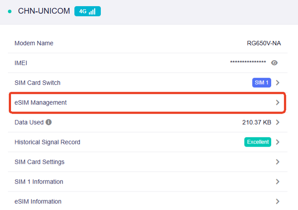This screenshot has width=298, height=210.
Task: Expand SIM Card Switch using its chevron
Action: [278, 83]
